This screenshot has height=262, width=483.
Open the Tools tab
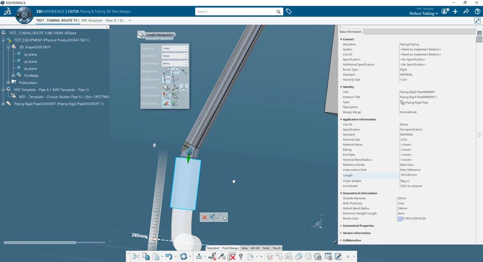[x=266, y=248]
